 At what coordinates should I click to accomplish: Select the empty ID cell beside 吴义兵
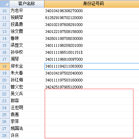click(92, 94)
